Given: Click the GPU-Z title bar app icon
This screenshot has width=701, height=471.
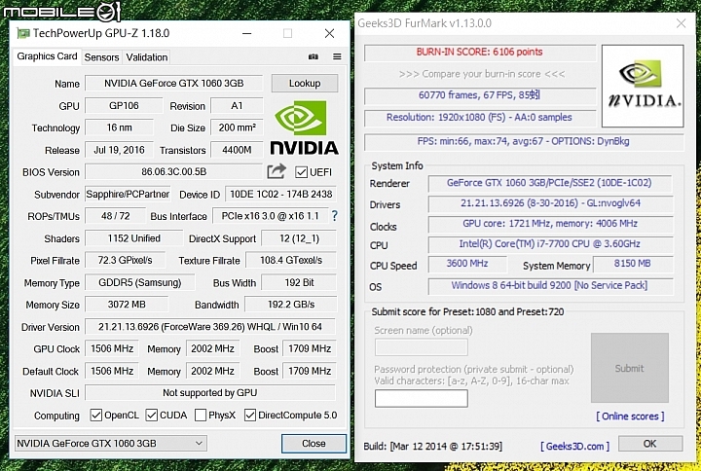Looking at the screenshot, I should coord(22,33).
